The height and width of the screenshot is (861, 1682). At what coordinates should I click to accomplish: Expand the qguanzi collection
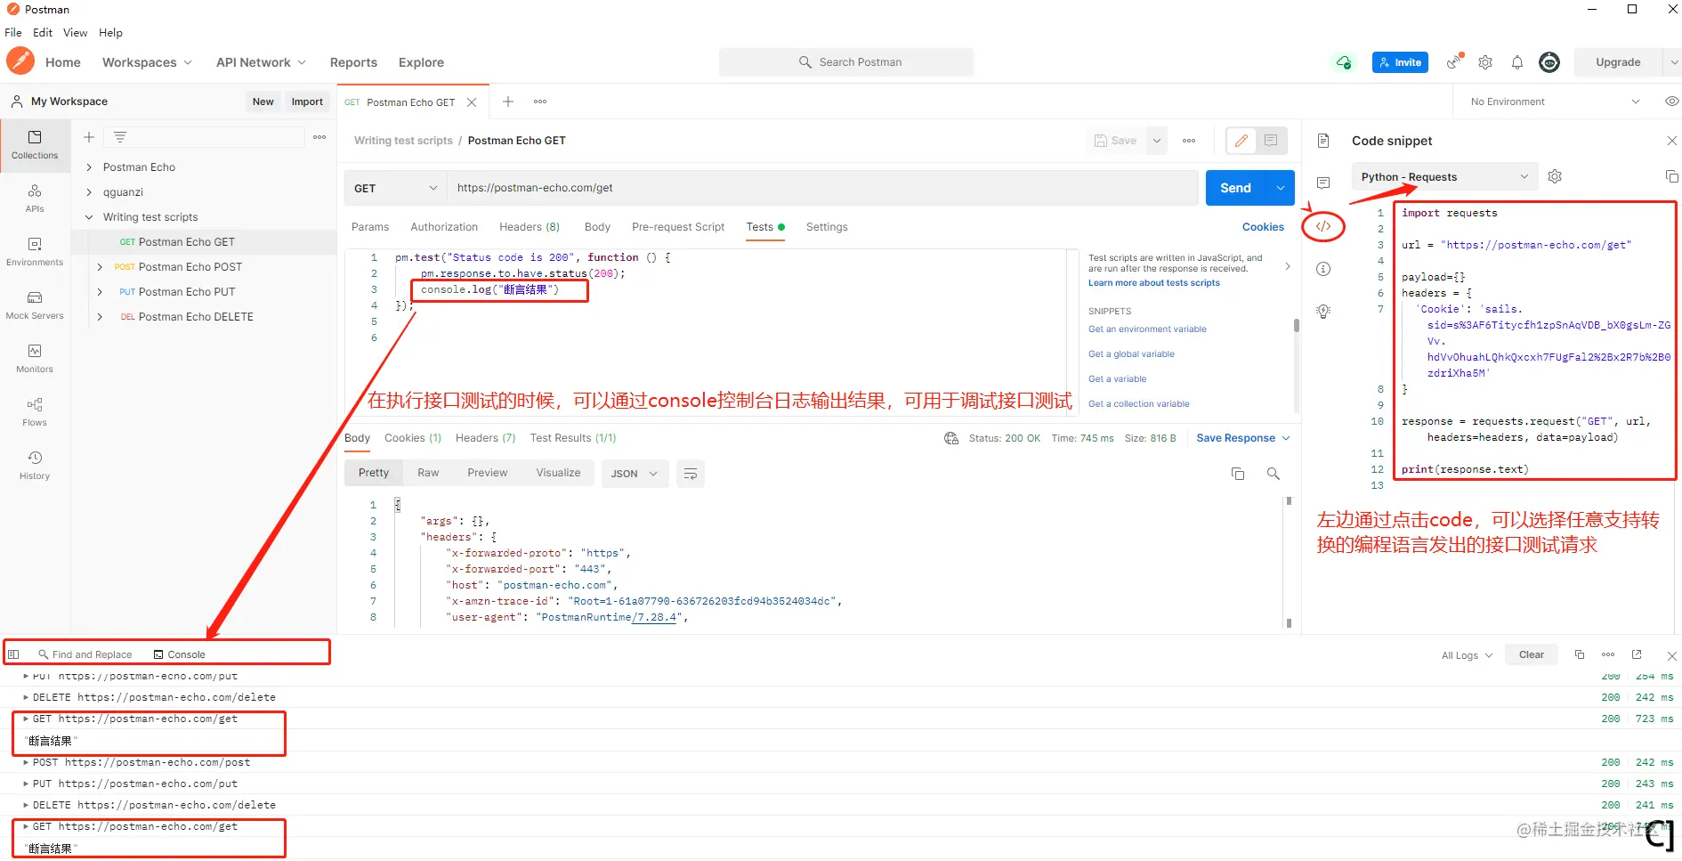(x=89, y=192)
